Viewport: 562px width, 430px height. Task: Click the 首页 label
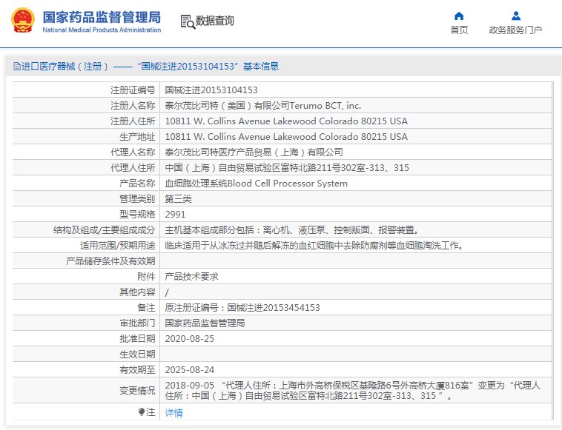point(459,30)
